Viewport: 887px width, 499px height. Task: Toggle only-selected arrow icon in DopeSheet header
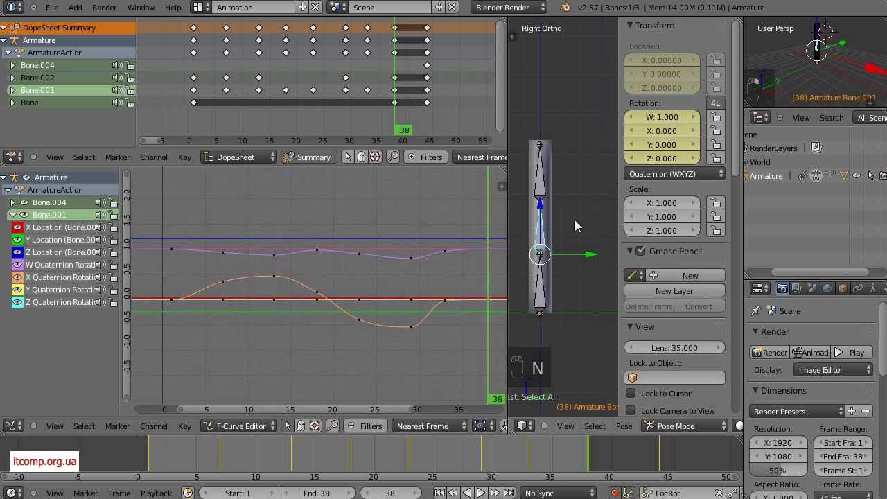[x=348, y=157]
